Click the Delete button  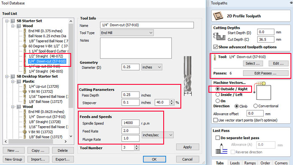tap(63, 150)
